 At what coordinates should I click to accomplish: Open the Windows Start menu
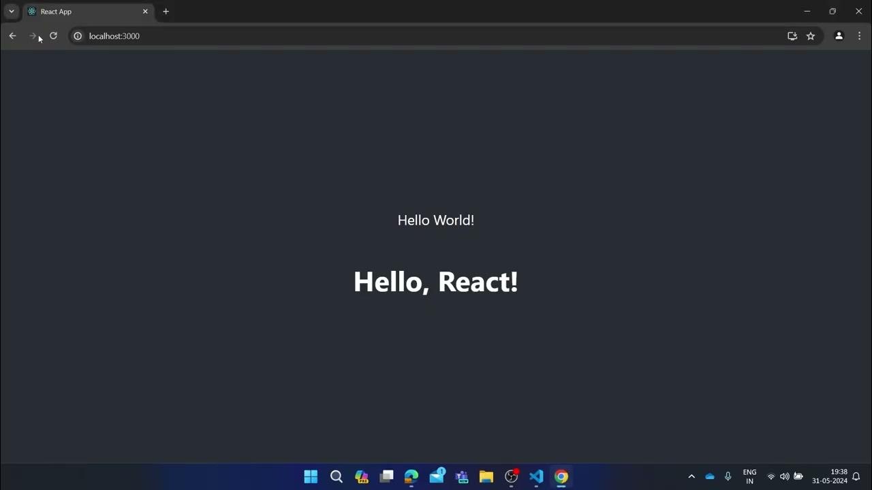pos(311,476)
